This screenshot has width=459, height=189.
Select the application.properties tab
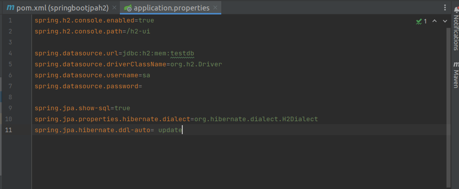[x=171, y=8]
